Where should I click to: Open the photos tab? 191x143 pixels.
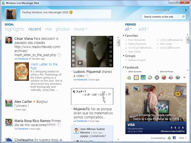(x=63, y=29)
